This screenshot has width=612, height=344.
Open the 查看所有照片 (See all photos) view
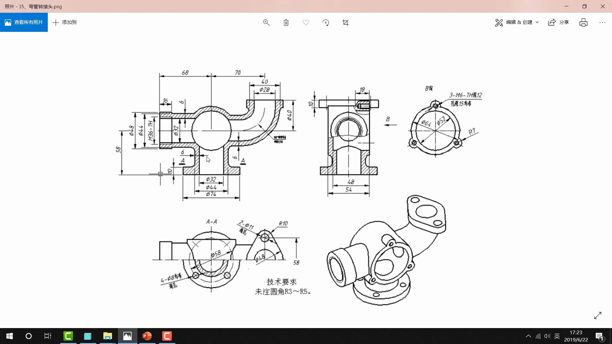coord(24,22)
